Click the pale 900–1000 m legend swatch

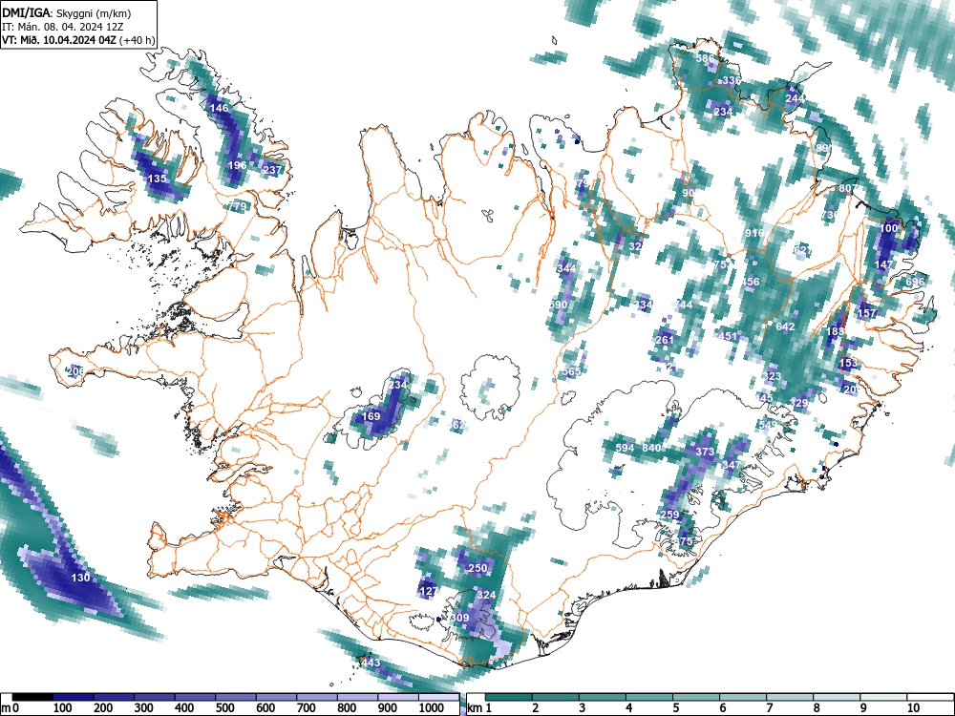[397, 697]
